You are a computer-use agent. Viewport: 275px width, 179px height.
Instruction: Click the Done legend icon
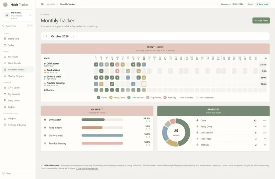99,98
